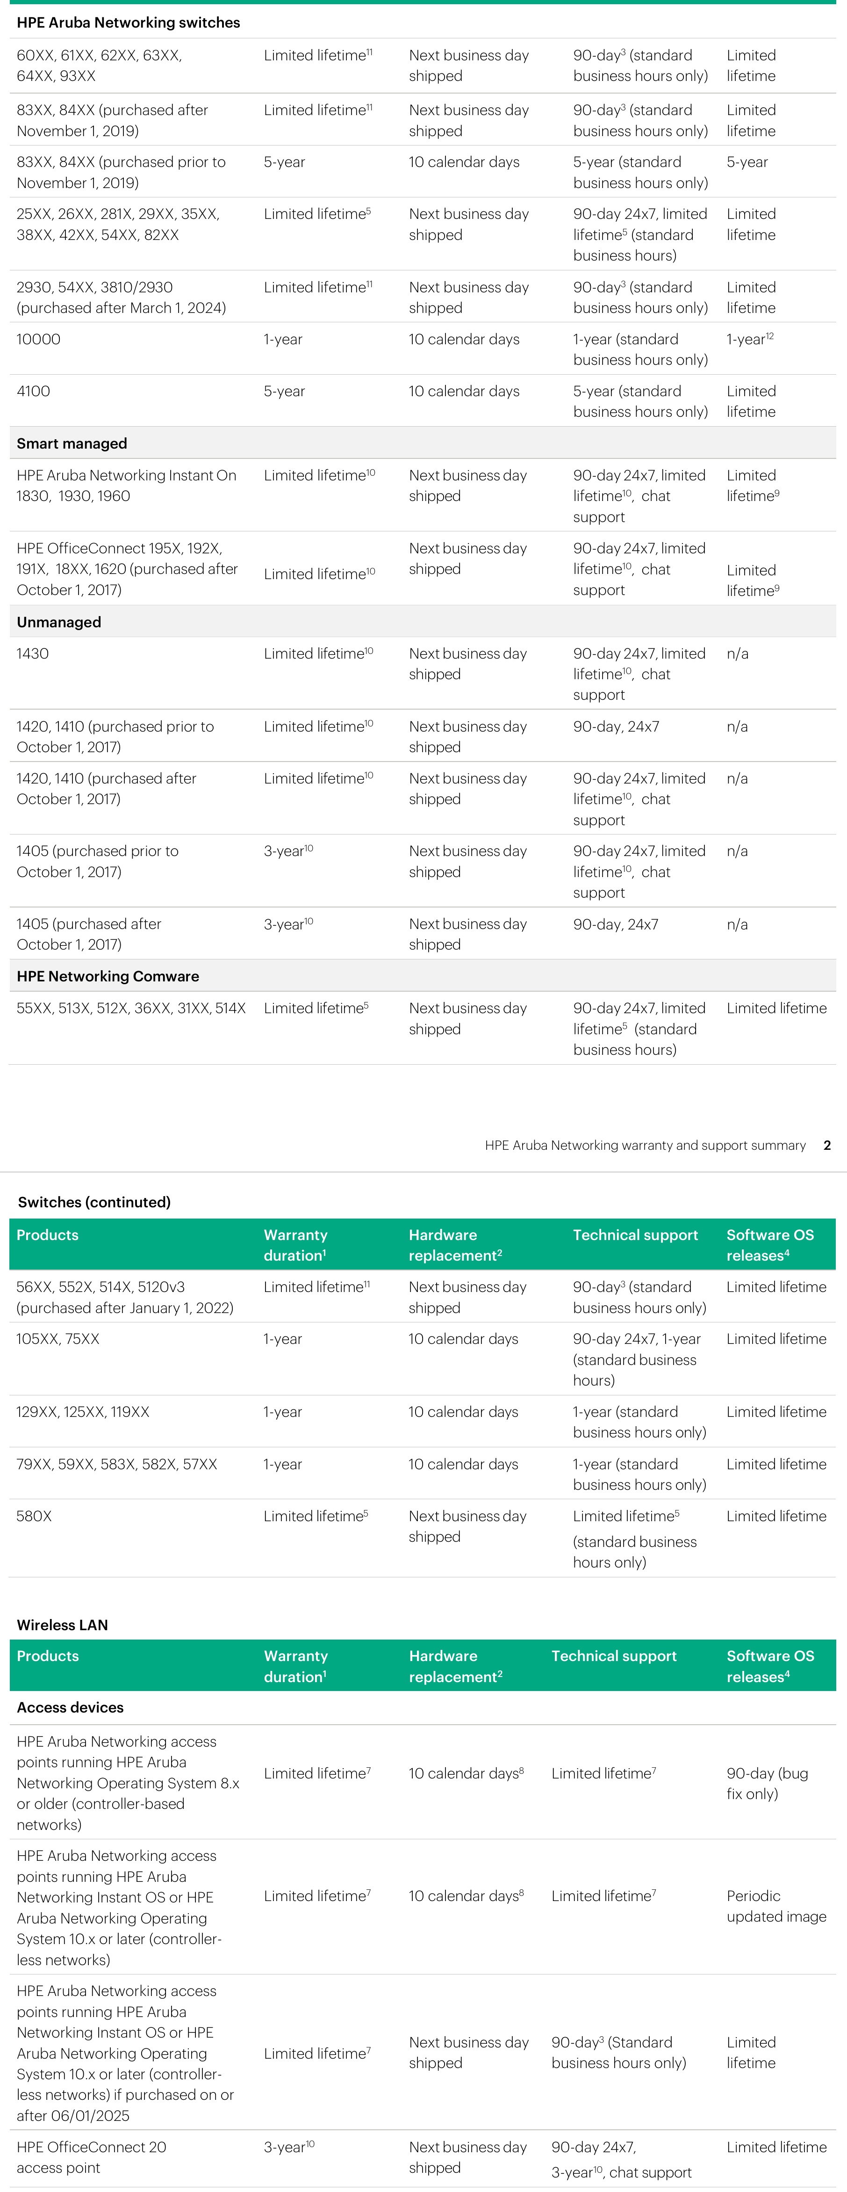Select the '105XX, 75XX' product cell
Viewport: 847px width, 2192px height.
58,1339
